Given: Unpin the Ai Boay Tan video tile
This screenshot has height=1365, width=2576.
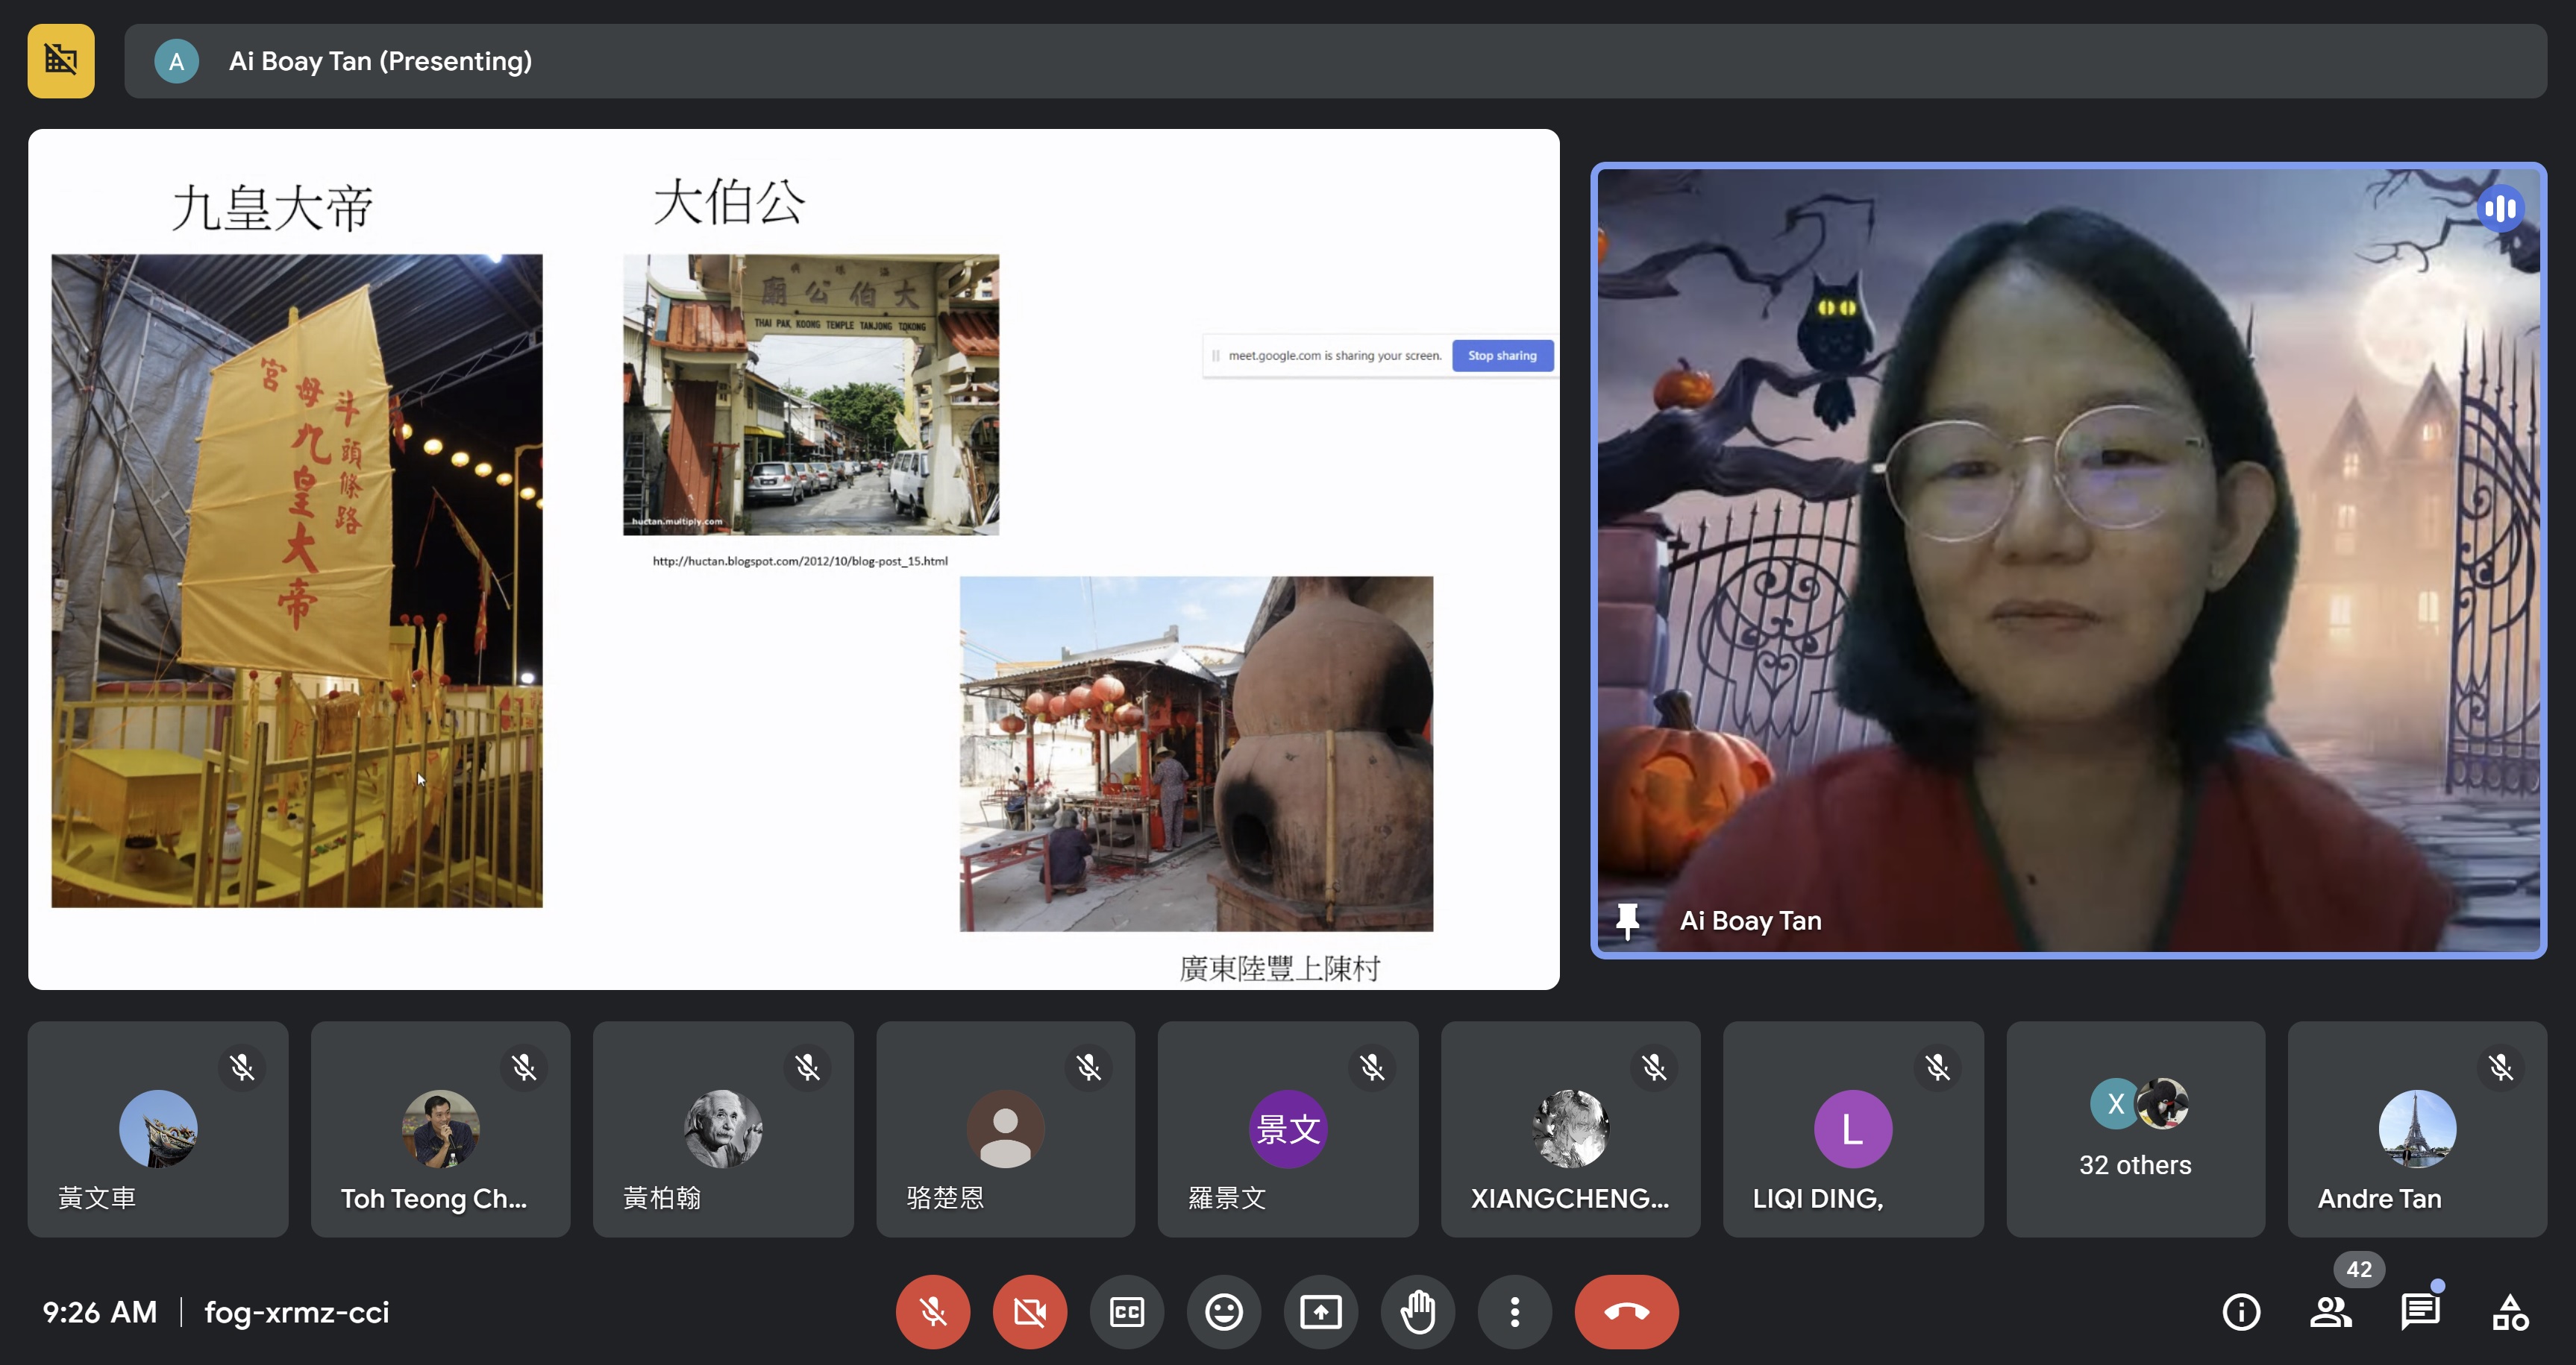Looking at the screenshot, I should click(x=1627, y=921).
